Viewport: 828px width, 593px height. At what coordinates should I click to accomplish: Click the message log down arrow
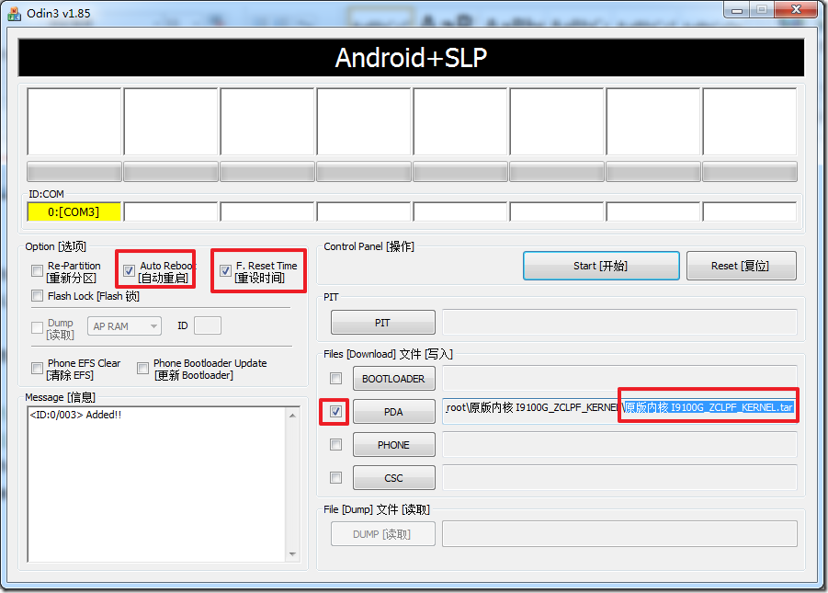(292, 553)
